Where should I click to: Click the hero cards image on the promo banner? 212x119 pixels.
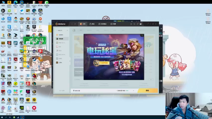[x=127, y=66]
